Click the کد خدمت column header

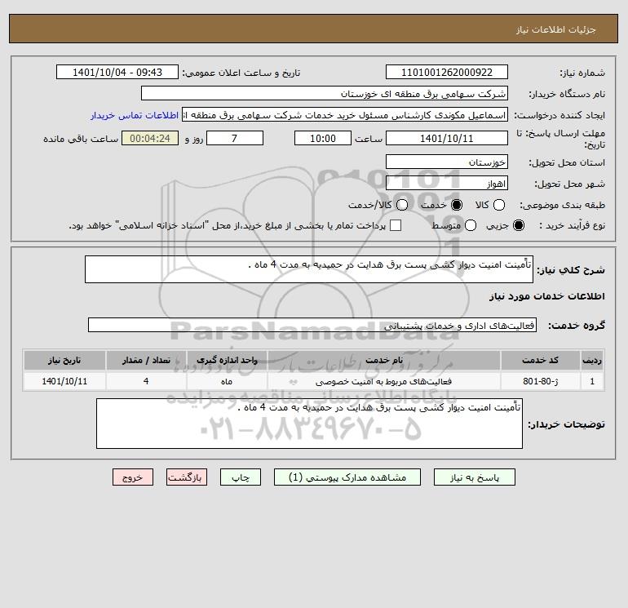[540, 360]
